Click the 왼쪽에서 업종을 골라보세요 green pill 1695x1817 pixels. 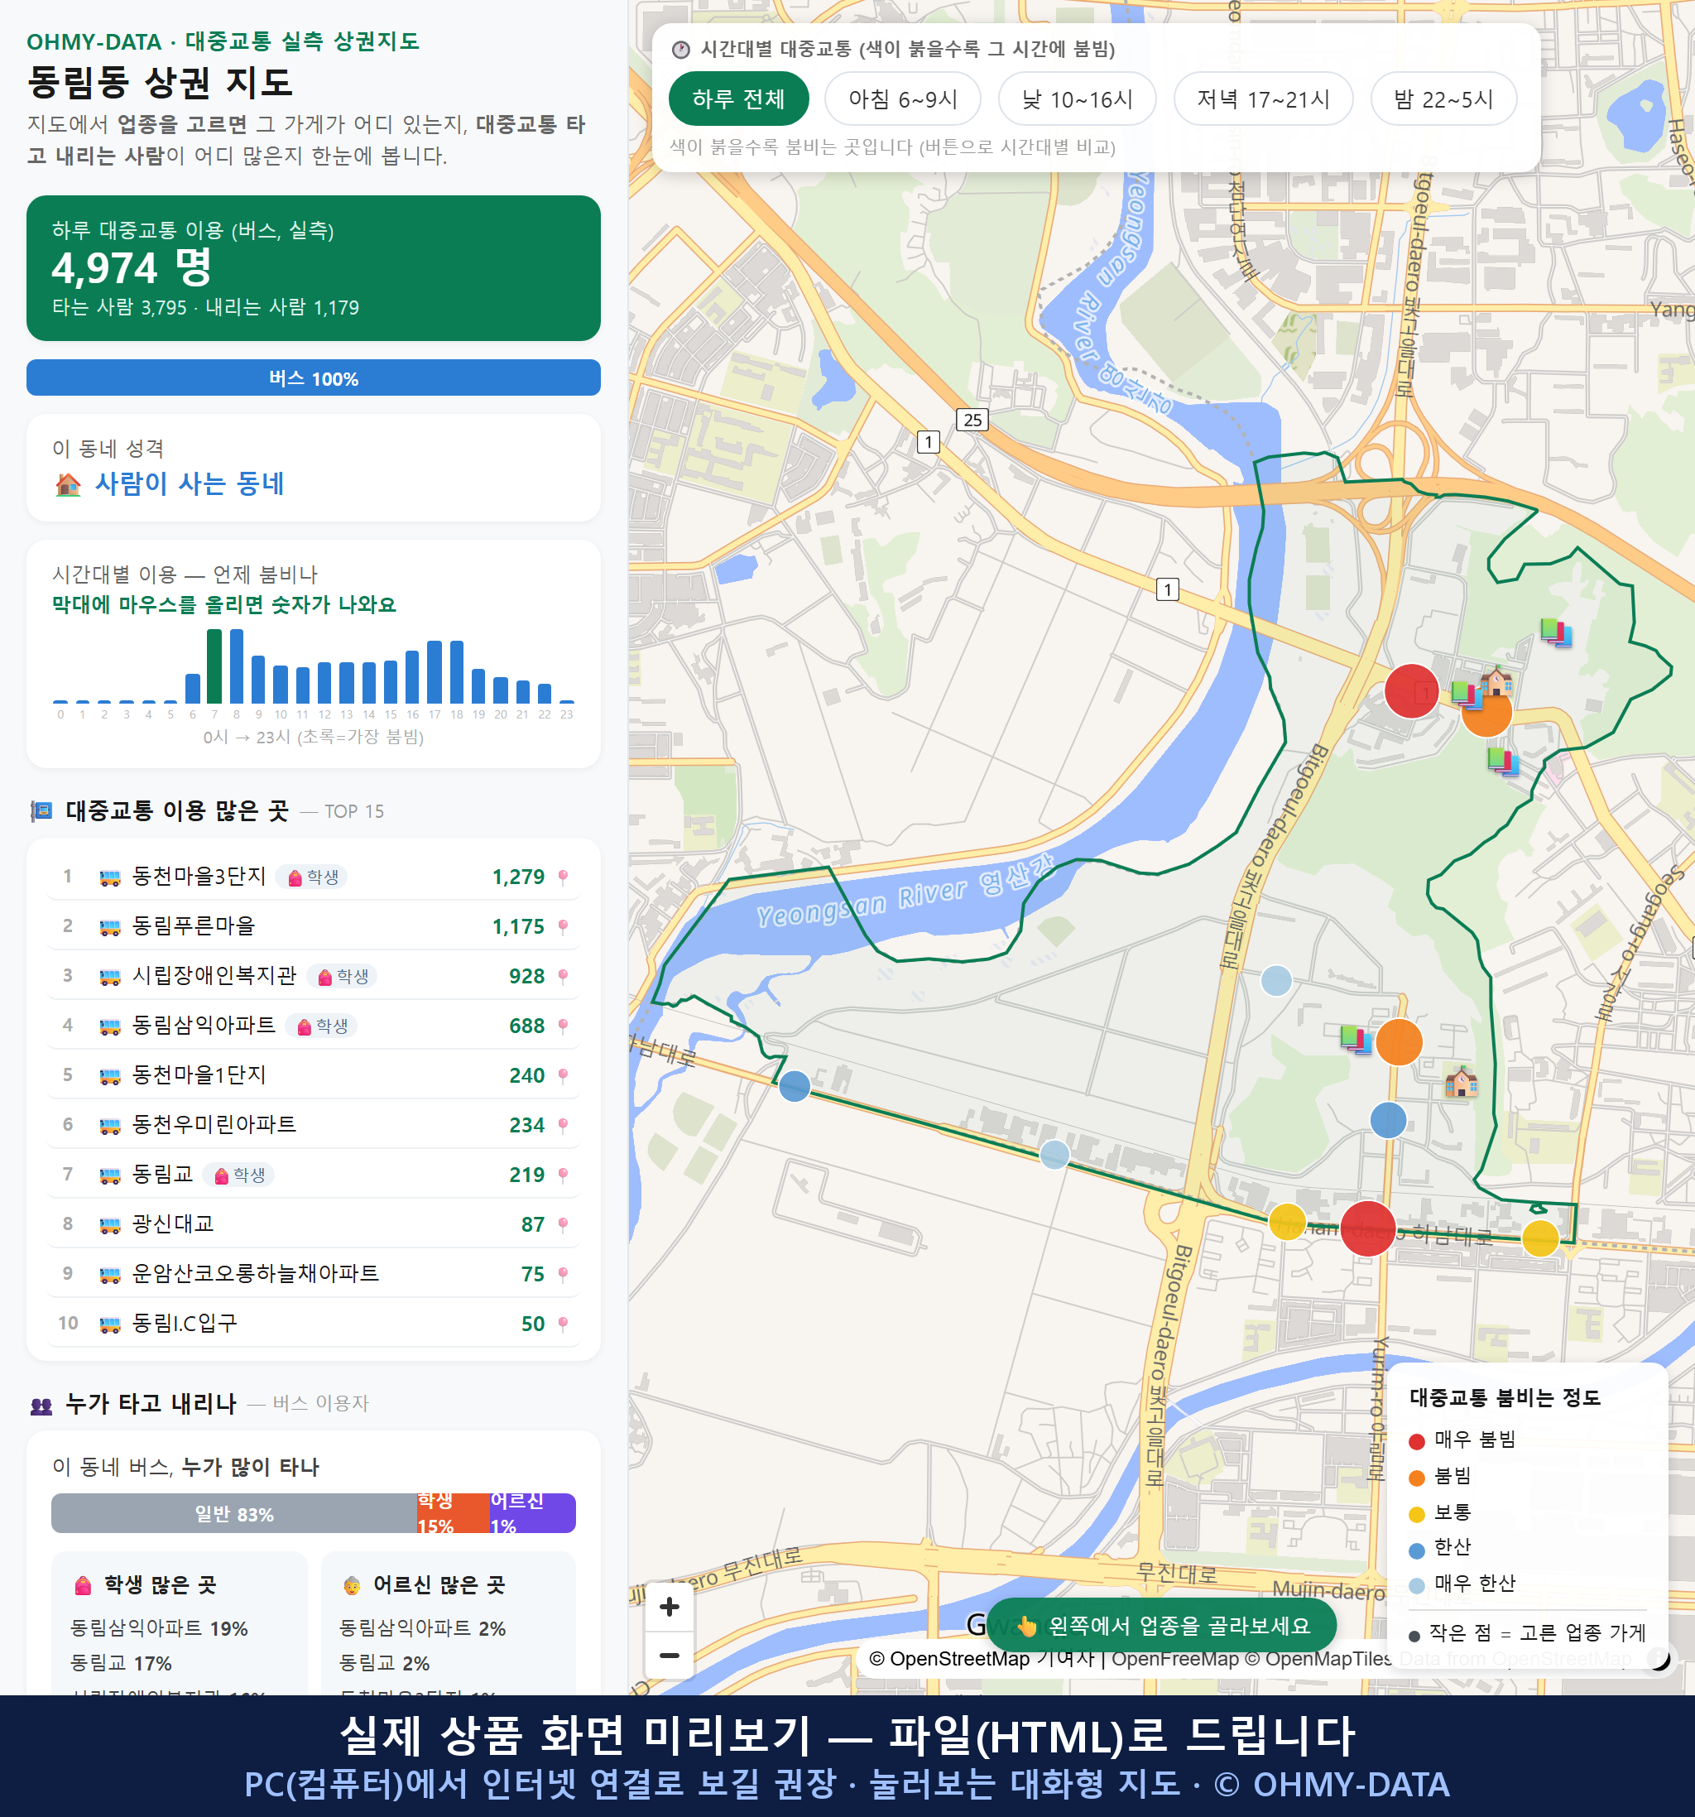[x=1161, y=1626]
